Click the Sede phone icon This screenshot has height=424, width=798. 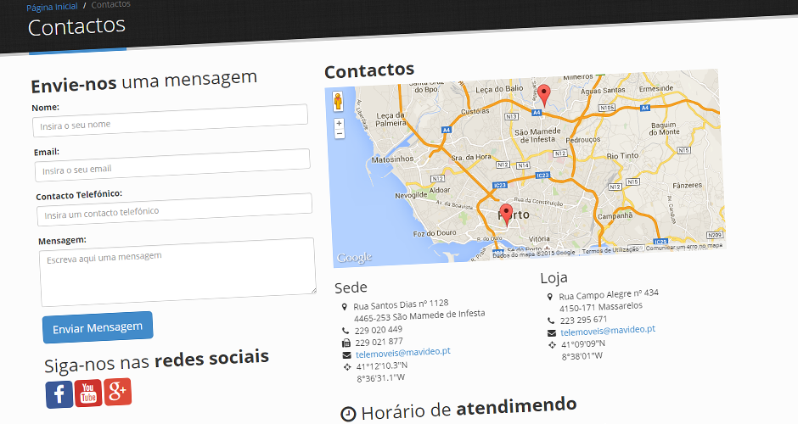[346, 331]
